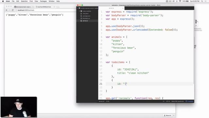
Task: Open the Find menu
Action: point(31,1)
